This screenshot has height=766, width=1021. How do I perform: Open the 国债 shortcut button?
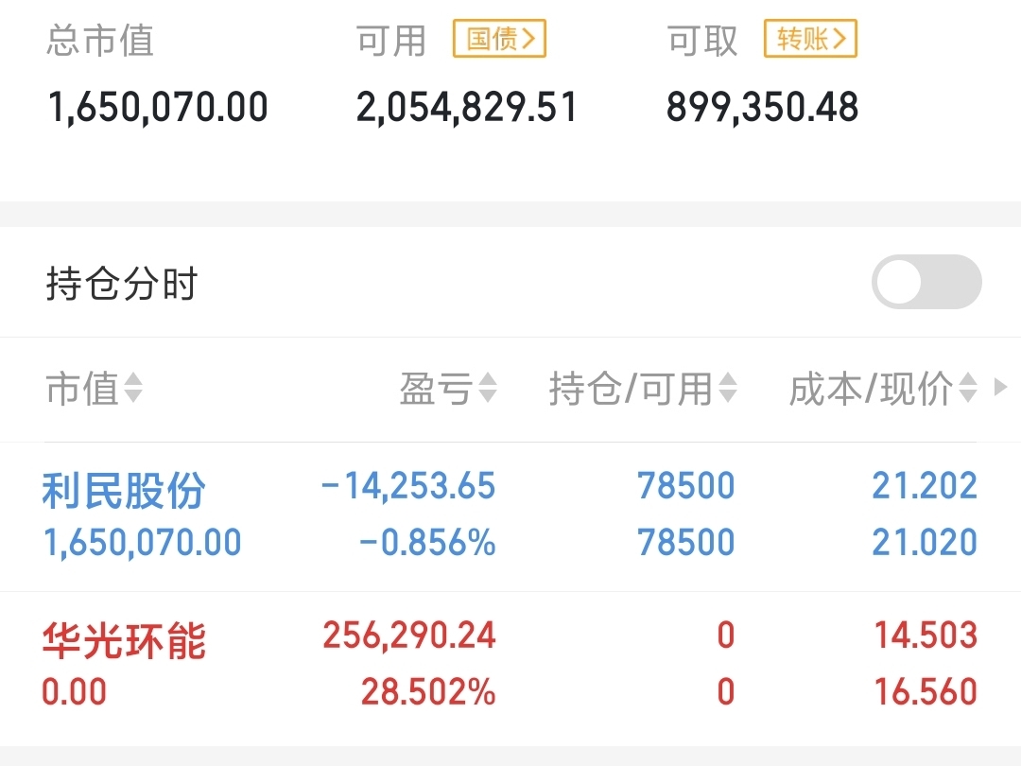pos(499,39)
